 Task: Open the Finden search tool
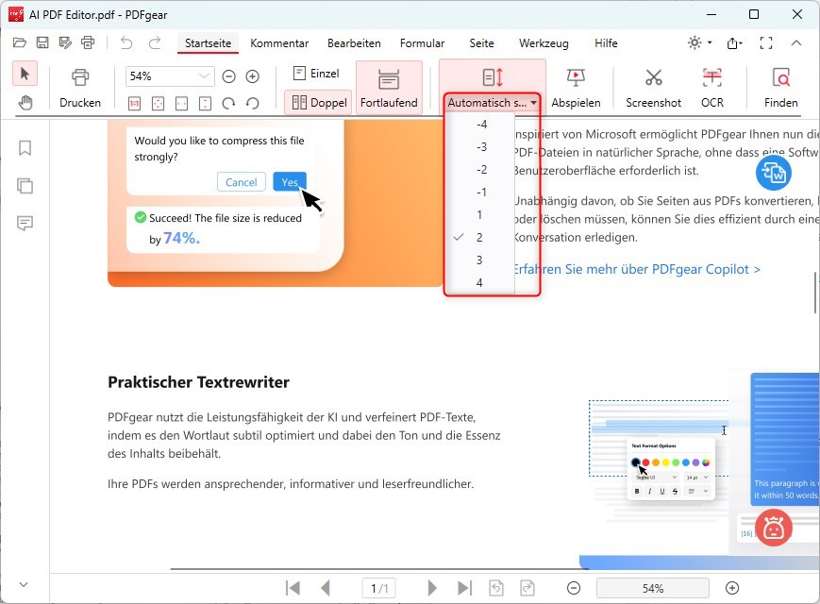780,88
